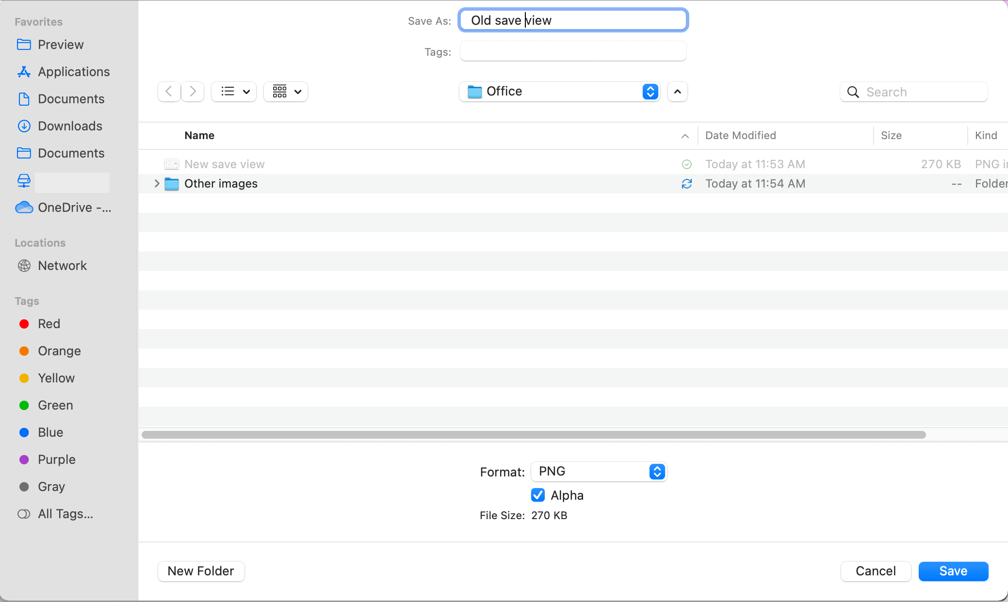Sort by Kind column header

click(x=986, y=136)
